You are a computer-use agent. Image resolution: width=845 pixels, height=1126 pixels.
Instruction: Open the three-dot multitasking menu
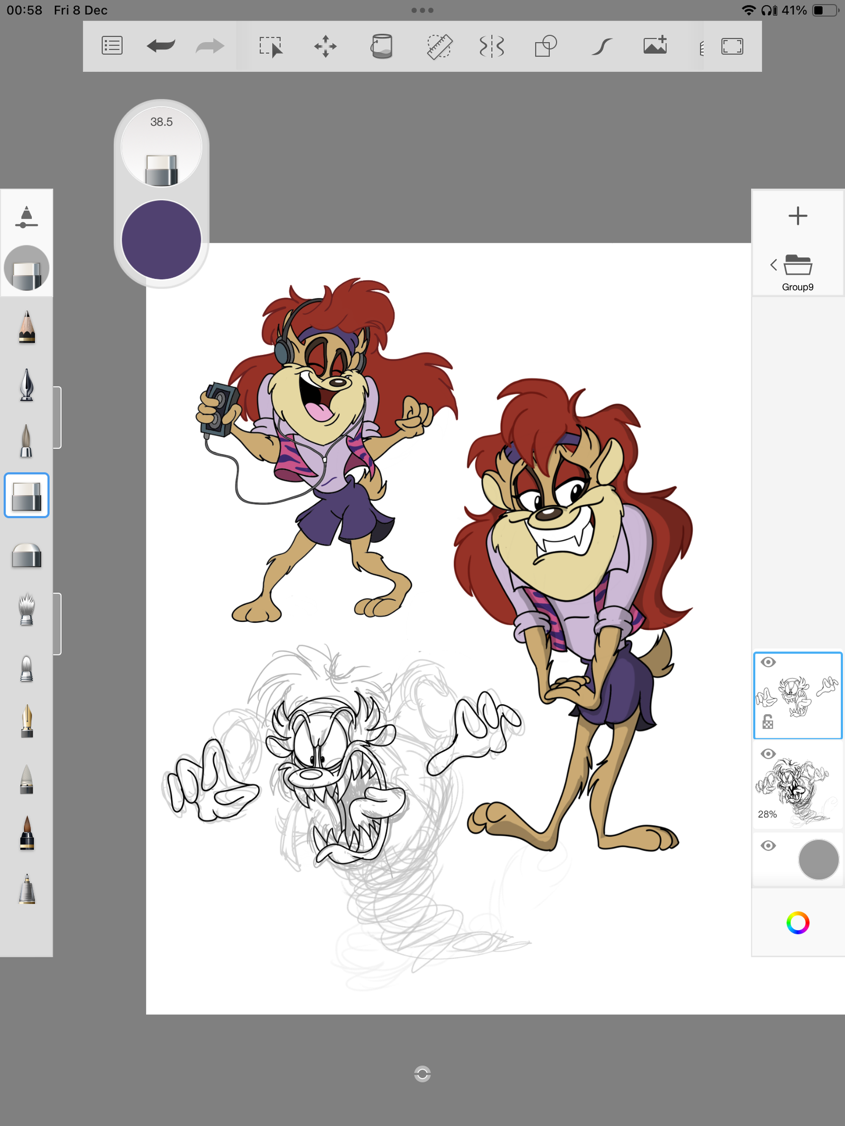[422, 10]
